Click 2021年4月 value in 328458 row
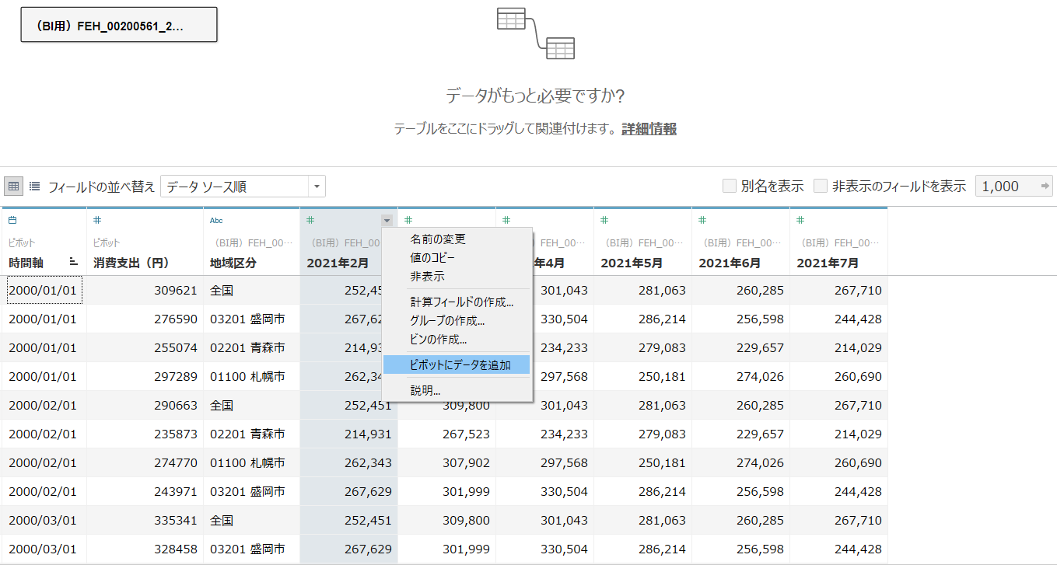The height and width of the screenshot is (565, 1057). (564, 549)
